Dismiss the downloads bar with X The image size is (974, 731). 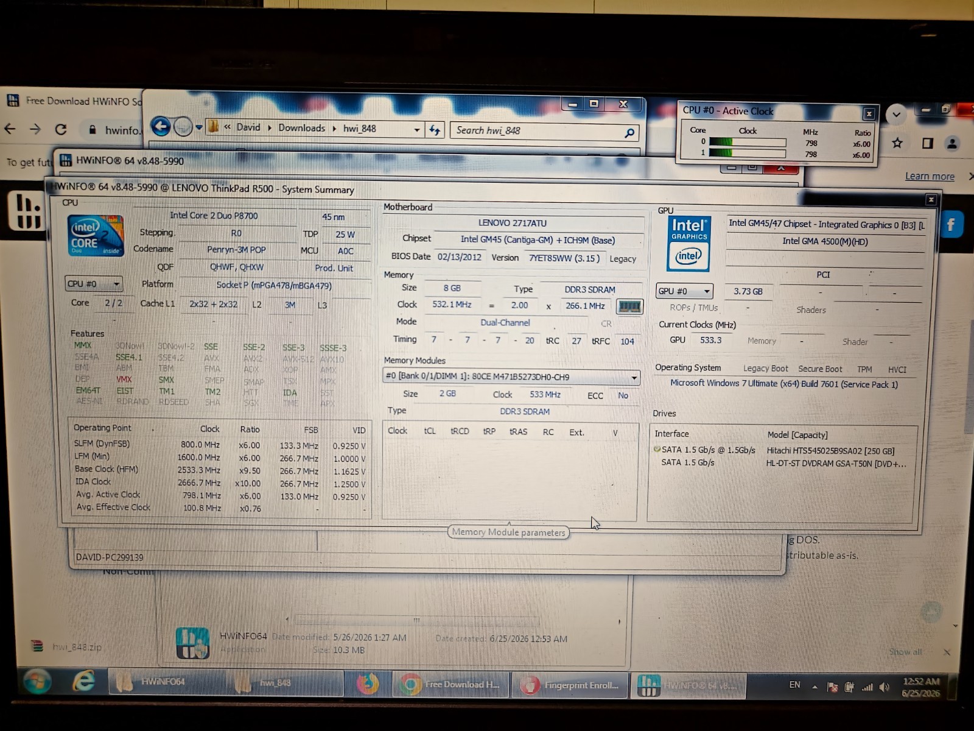tap(947, 652)
